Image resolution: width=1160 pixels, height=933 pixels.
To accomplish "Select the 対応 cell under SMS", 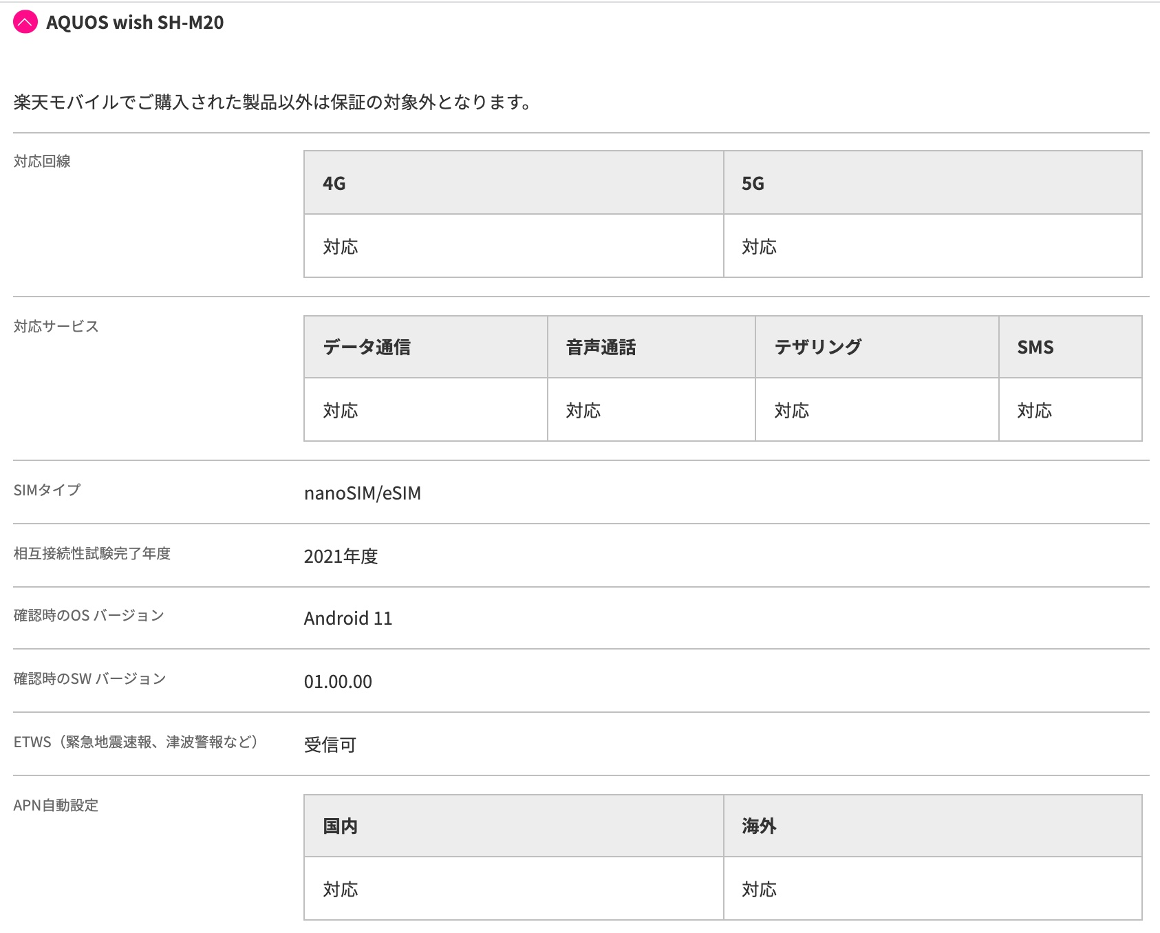I will (x=1071, y=410).
